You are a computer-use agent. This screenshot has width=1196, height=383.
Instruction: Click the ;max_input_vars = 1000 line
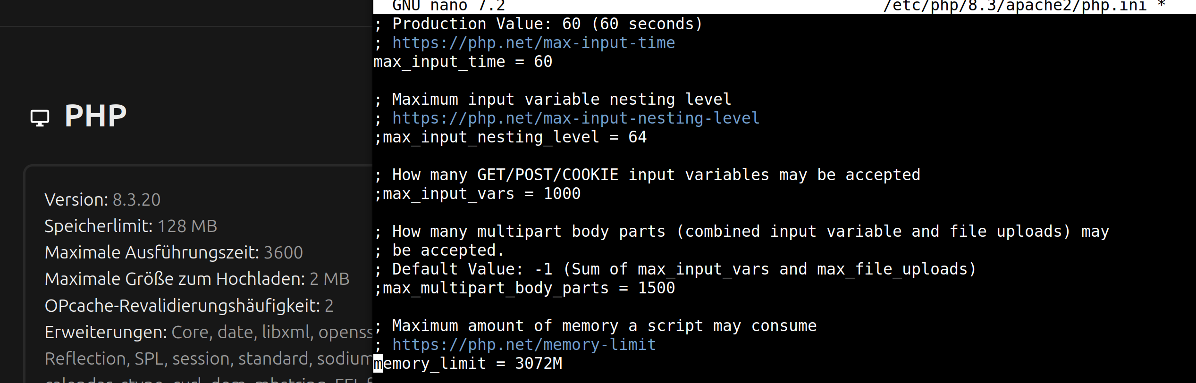[477, 194]
